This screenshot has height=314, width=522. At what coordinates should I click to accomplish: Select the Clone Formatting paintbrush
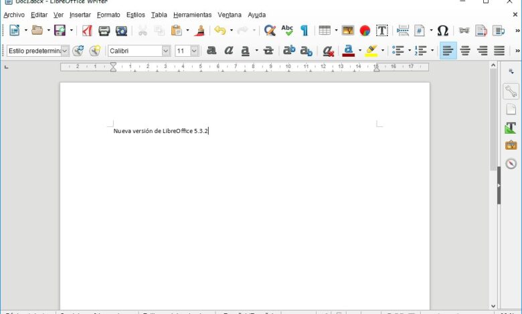[199, 31]
